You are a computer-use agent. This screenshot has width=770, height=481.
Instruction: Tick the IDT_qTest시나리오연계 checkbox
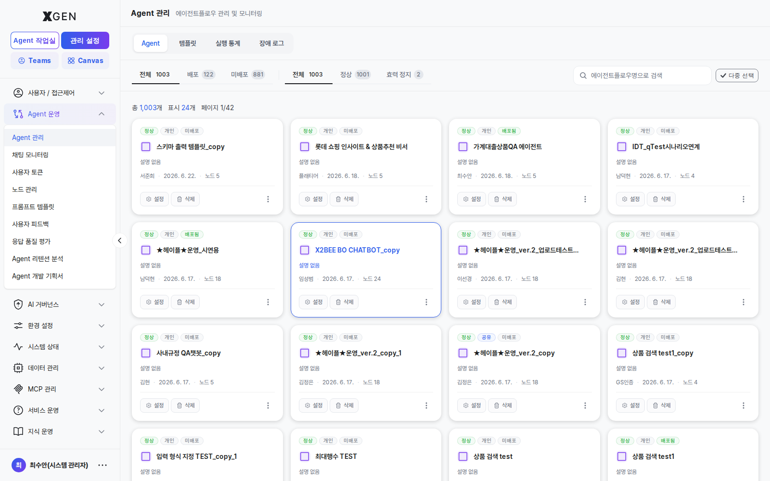pos(622,147)
